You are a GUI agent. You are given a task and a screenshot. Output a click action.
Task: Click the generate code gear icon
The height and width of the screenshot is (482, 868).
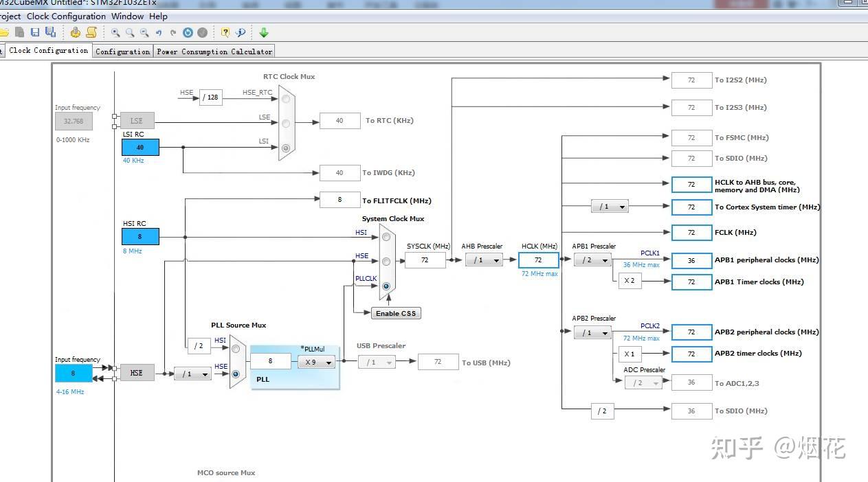click(76, 32)
